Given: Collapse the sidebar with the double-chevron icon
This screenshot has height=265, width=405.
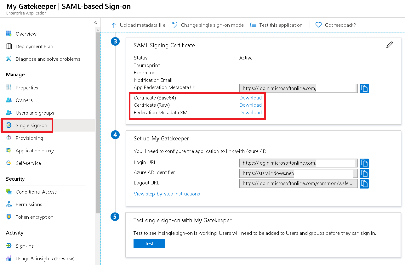Looking at the screenshot, I should 96,23.
